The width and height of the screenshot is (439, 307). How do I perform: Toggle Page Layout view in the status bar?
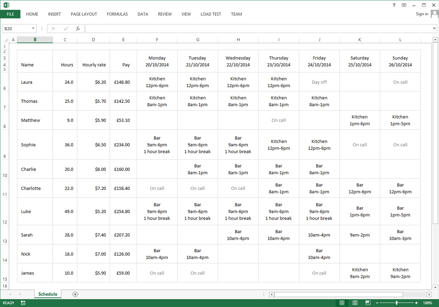(355, 303)
